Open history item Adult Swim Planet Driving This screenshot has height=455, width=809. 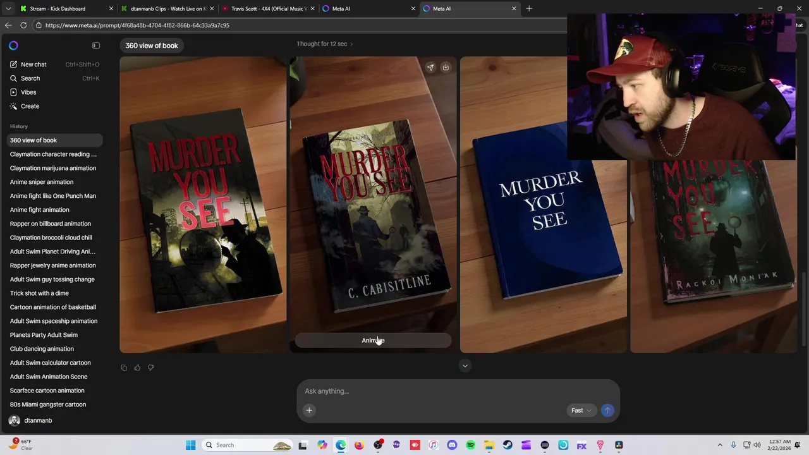click(x=53, y=252)
